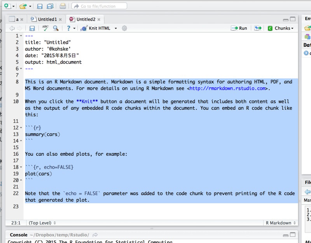Click the summary(cars) code line
The height and width of the screenshot is (243, 311).
42,134
